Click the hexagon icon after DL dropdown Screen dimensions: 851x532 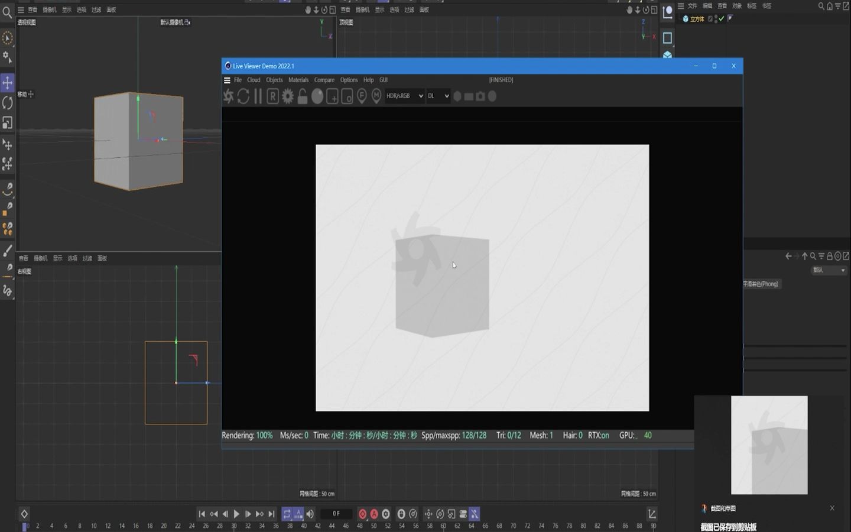(x=457, y=96)
